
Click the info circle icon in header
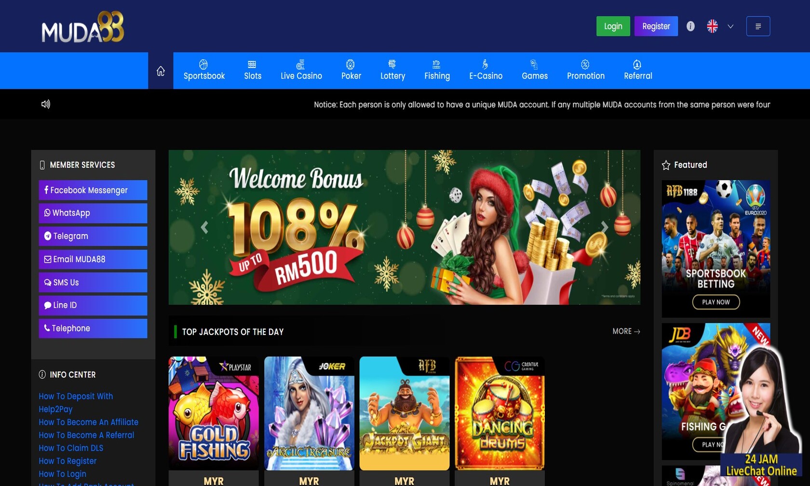point(690,27)
